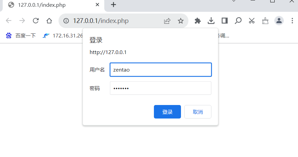The height and width of the screenshot is (157, 298).
Task: Focus the 密码 password field
Action: coord(161,88)
